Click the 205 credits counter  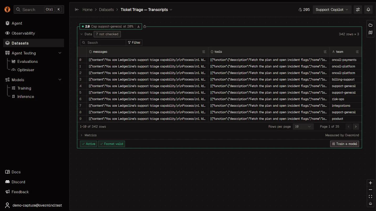pos(304,10)
